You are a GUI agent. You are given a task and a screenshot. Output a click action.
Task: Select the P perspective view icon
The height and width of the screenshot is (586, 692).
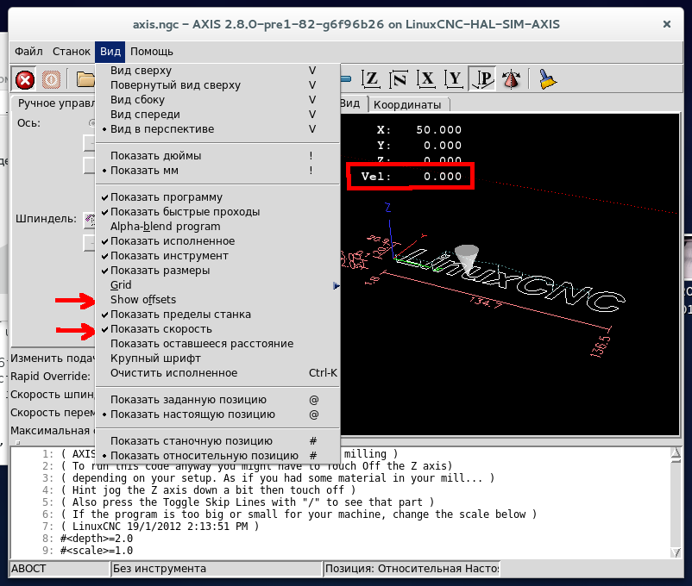pos(482,79)
